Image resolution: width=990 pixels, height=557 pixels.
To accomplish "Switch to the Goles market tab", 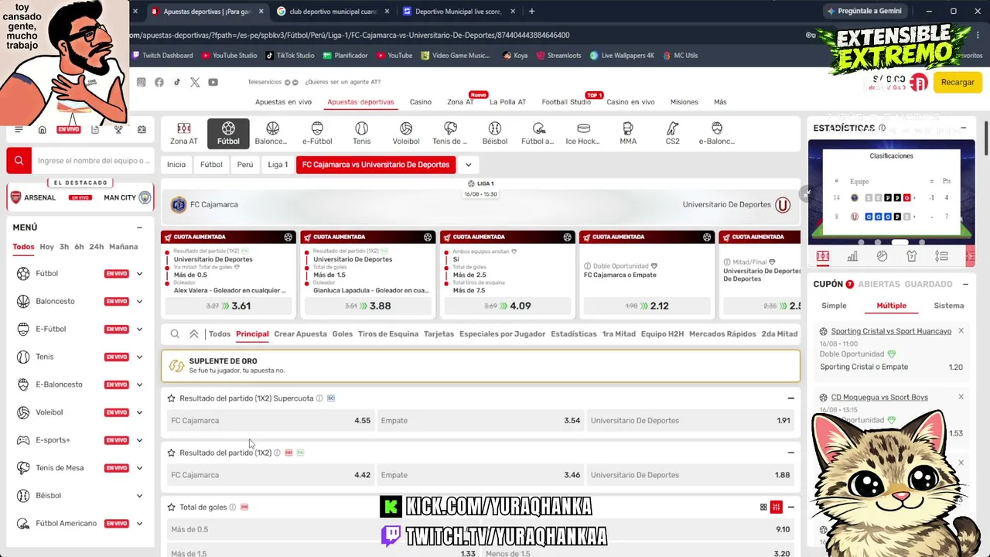I will 343,334.
